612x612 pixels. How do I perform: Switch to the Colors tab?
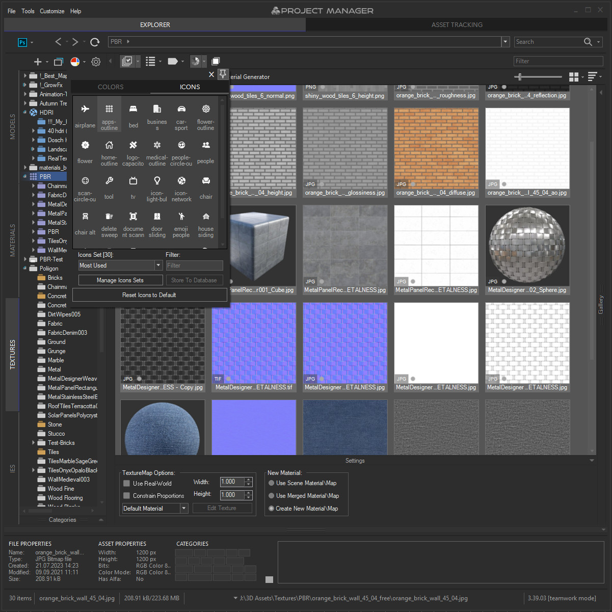click(x=111, y=87)
